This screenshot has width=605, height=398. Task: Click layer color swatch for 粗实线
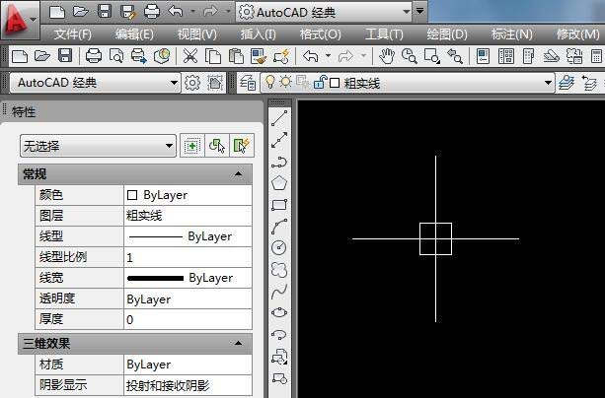tap(335, 83)
